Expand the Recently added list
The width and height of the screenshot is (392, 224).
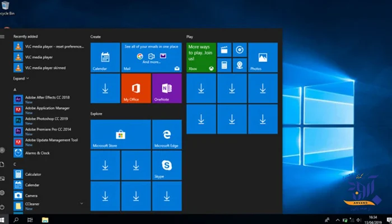[x=21, y=78]
